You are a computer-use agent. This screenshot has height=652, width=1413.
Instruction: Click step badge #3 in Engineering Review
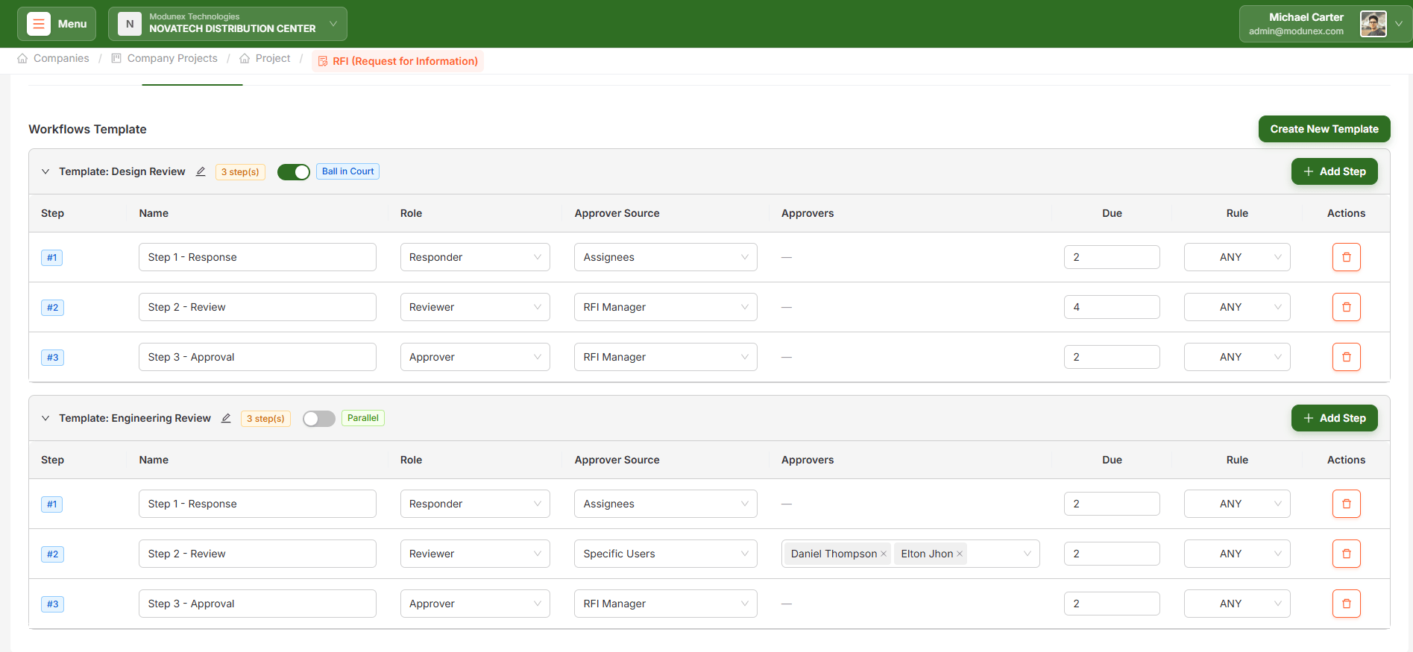(52, 604)
